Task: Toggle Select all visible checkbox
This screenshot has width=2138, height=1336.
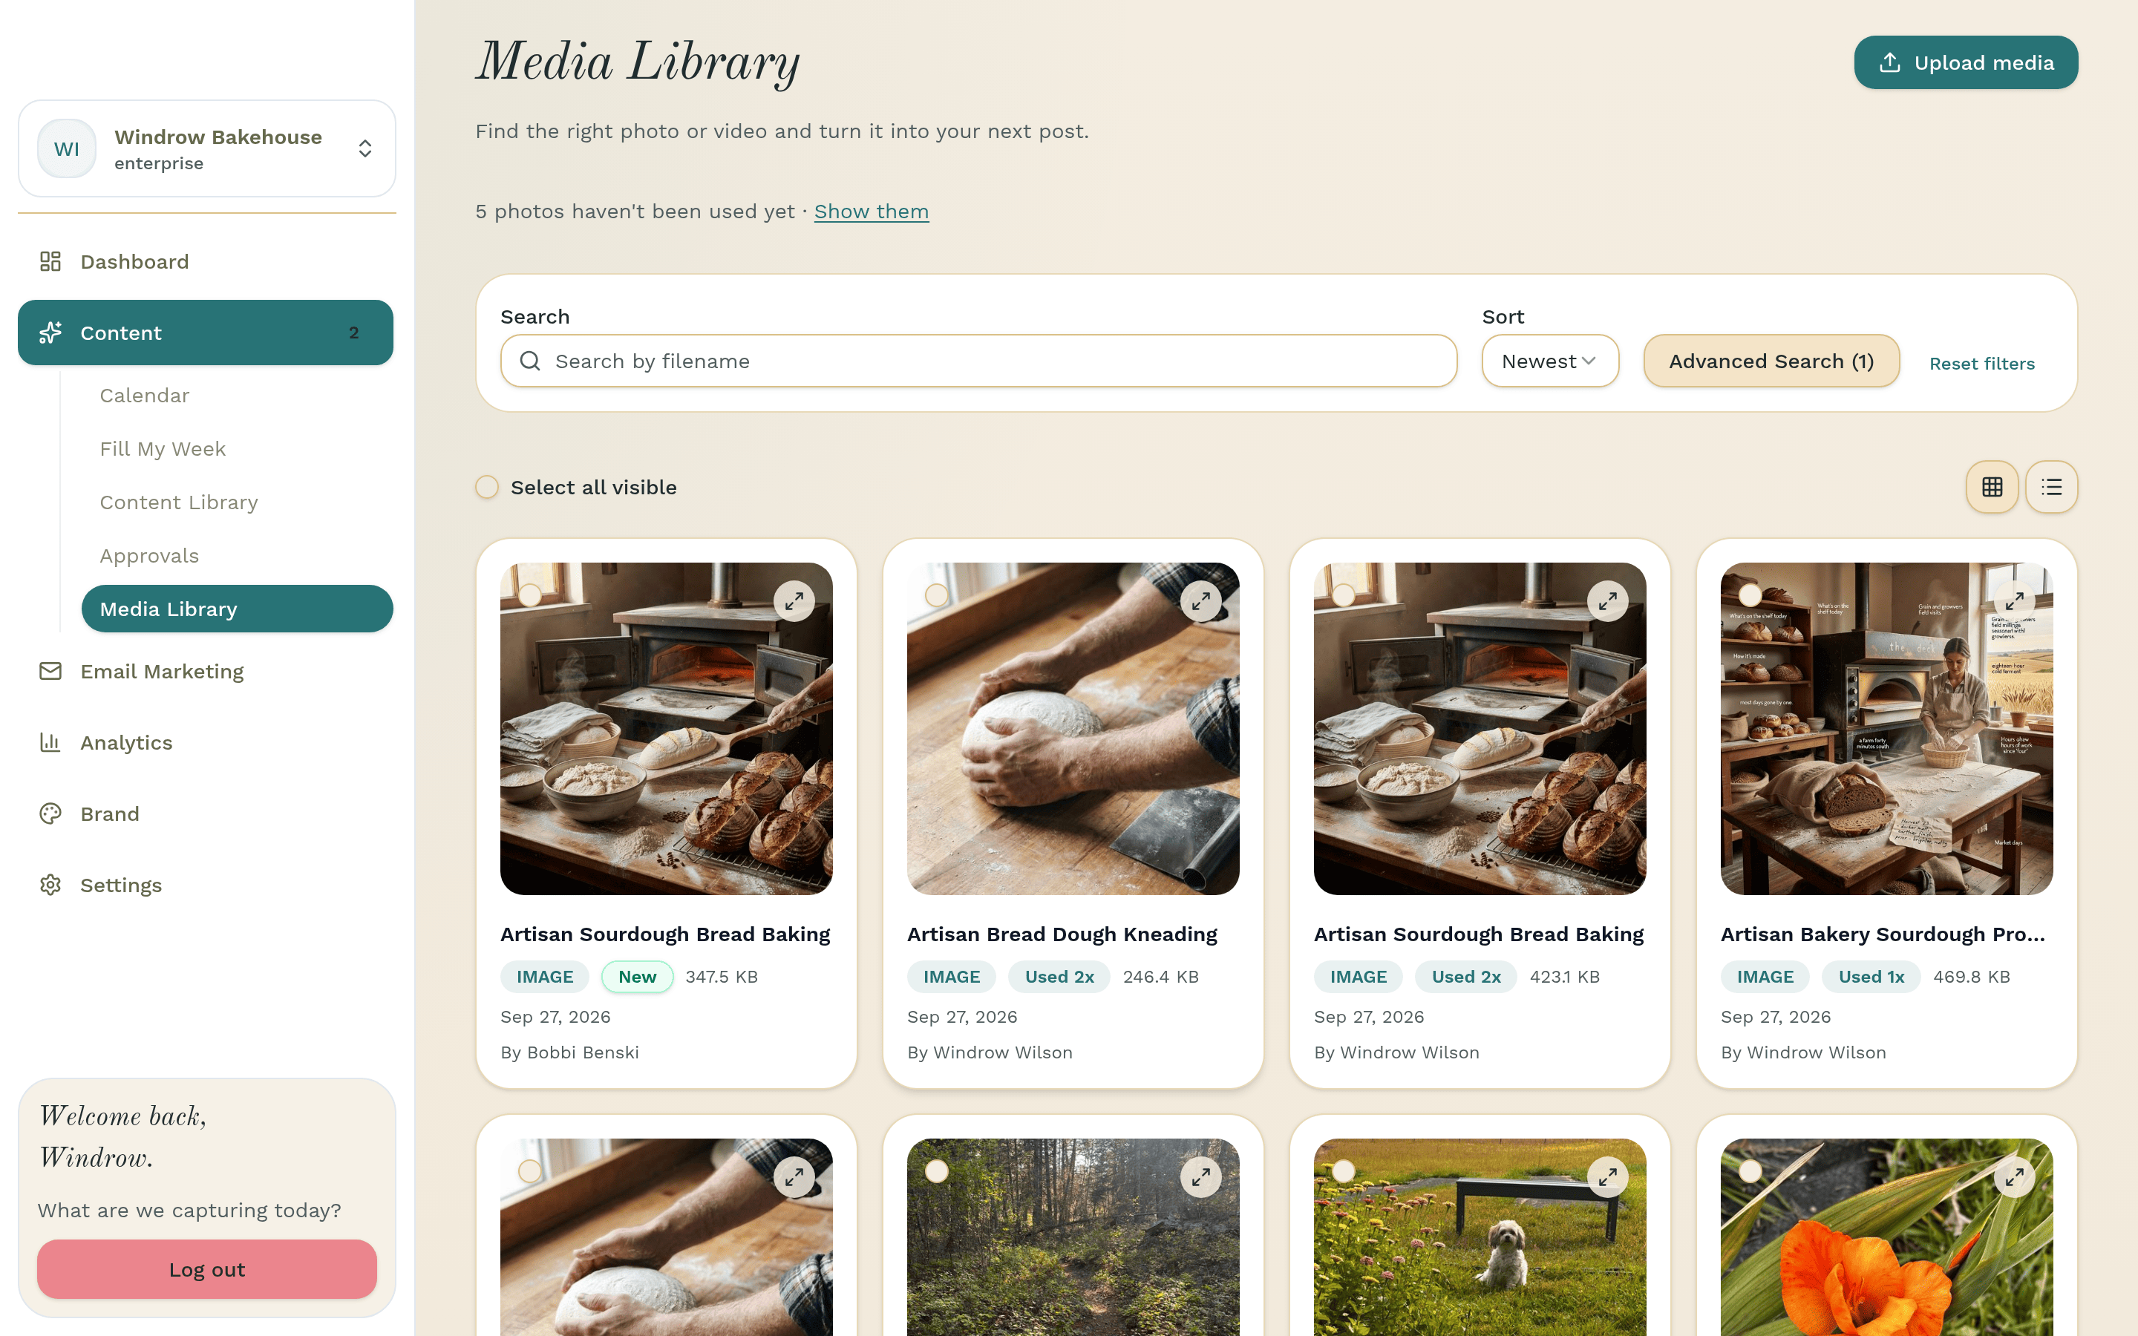Action: pos(487,487)
